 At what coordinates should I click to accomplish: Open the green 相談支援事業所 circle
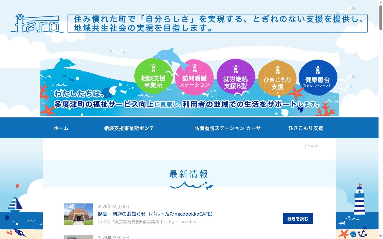[x=153, y=76]
